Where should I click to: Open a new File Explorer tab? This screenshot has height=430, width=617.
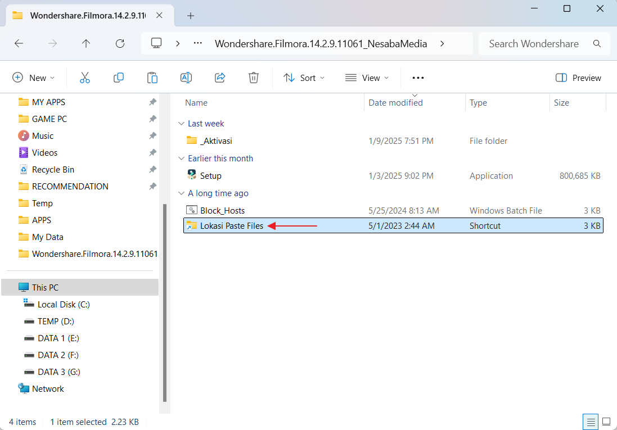190,16
